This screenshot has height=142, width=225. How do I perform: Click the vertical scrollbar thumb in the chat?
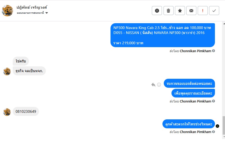coord(223,125)
